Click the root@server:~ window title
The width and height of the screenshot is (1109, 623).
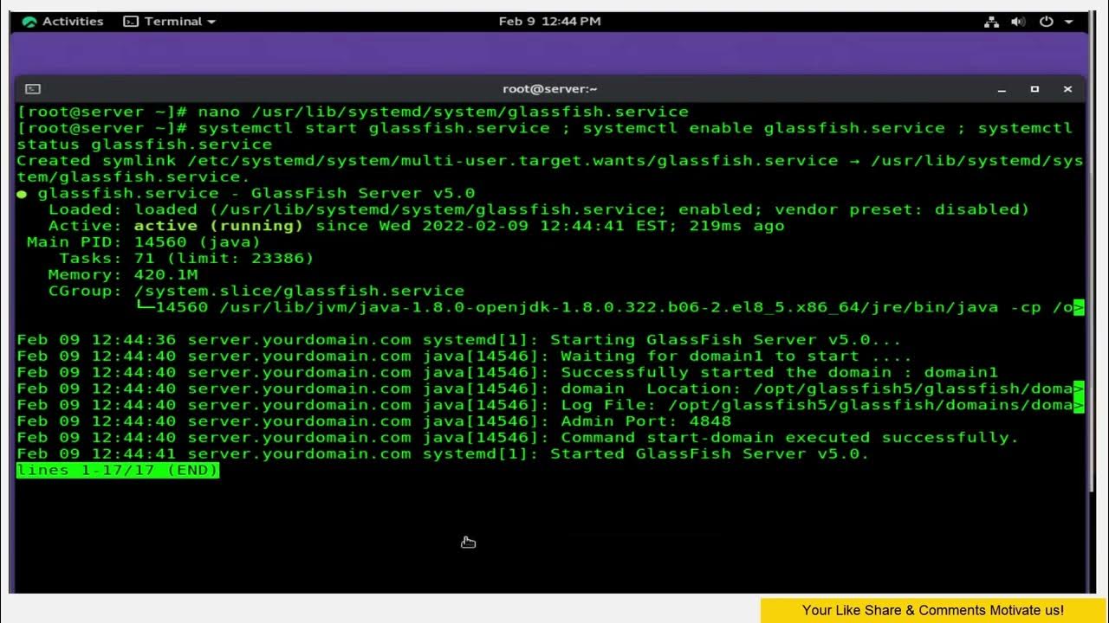point(550,89)
